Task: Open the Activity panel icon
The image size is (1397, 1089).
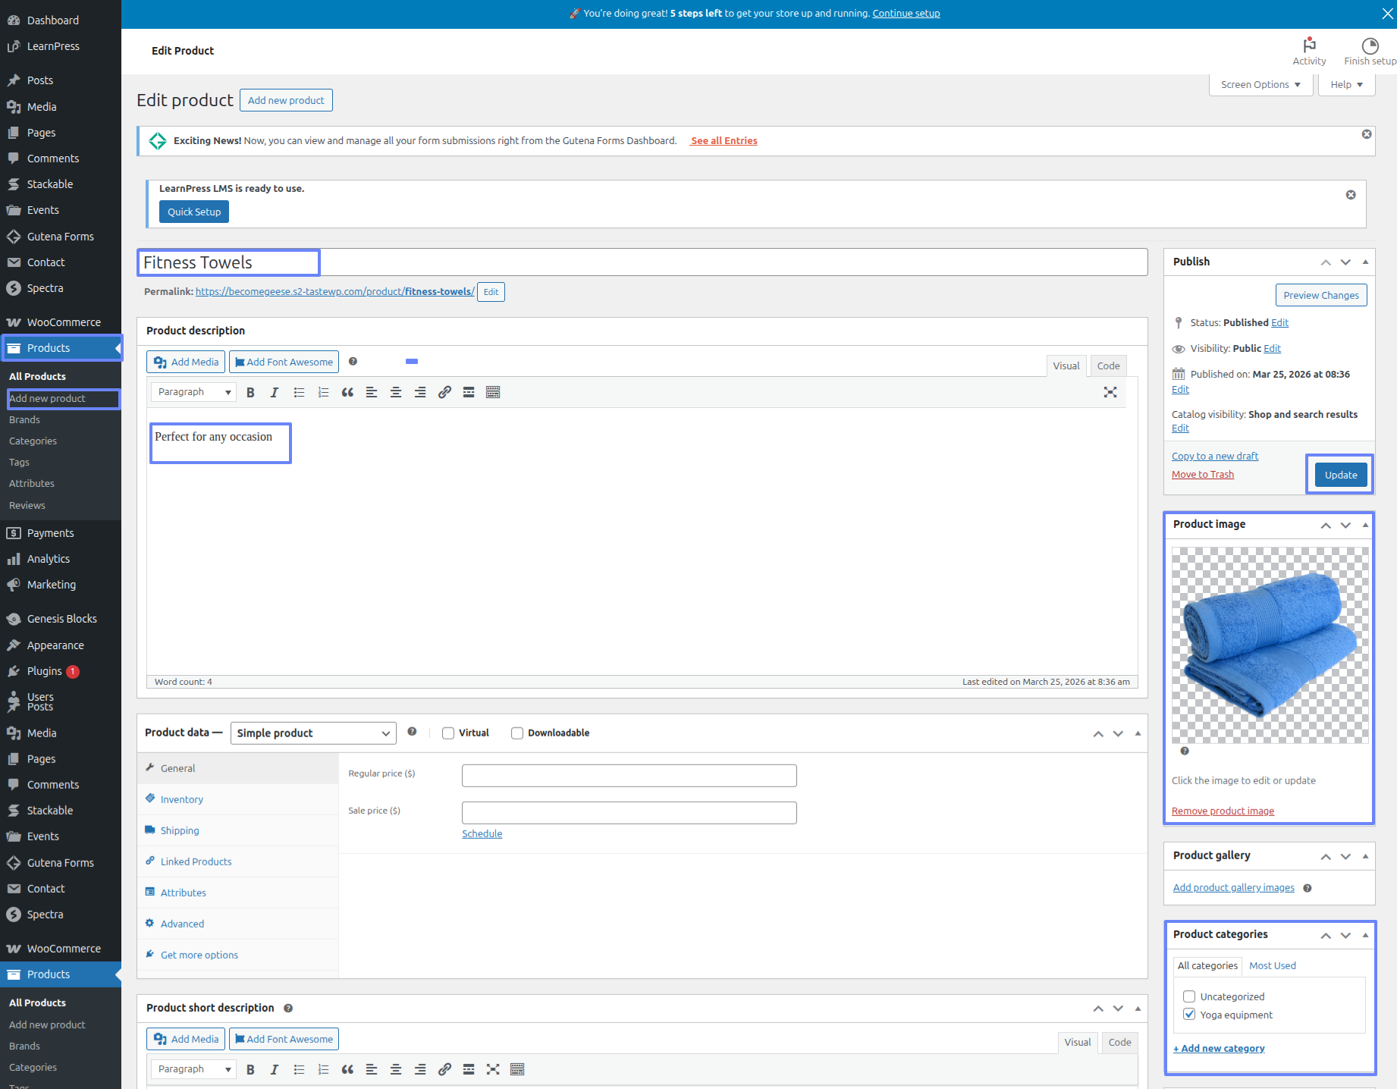Action: (x=1309, y=51)
